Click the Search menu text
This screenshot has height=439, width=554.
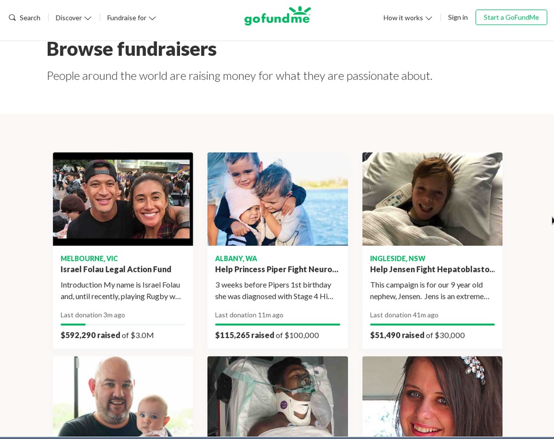pos(30,18)
